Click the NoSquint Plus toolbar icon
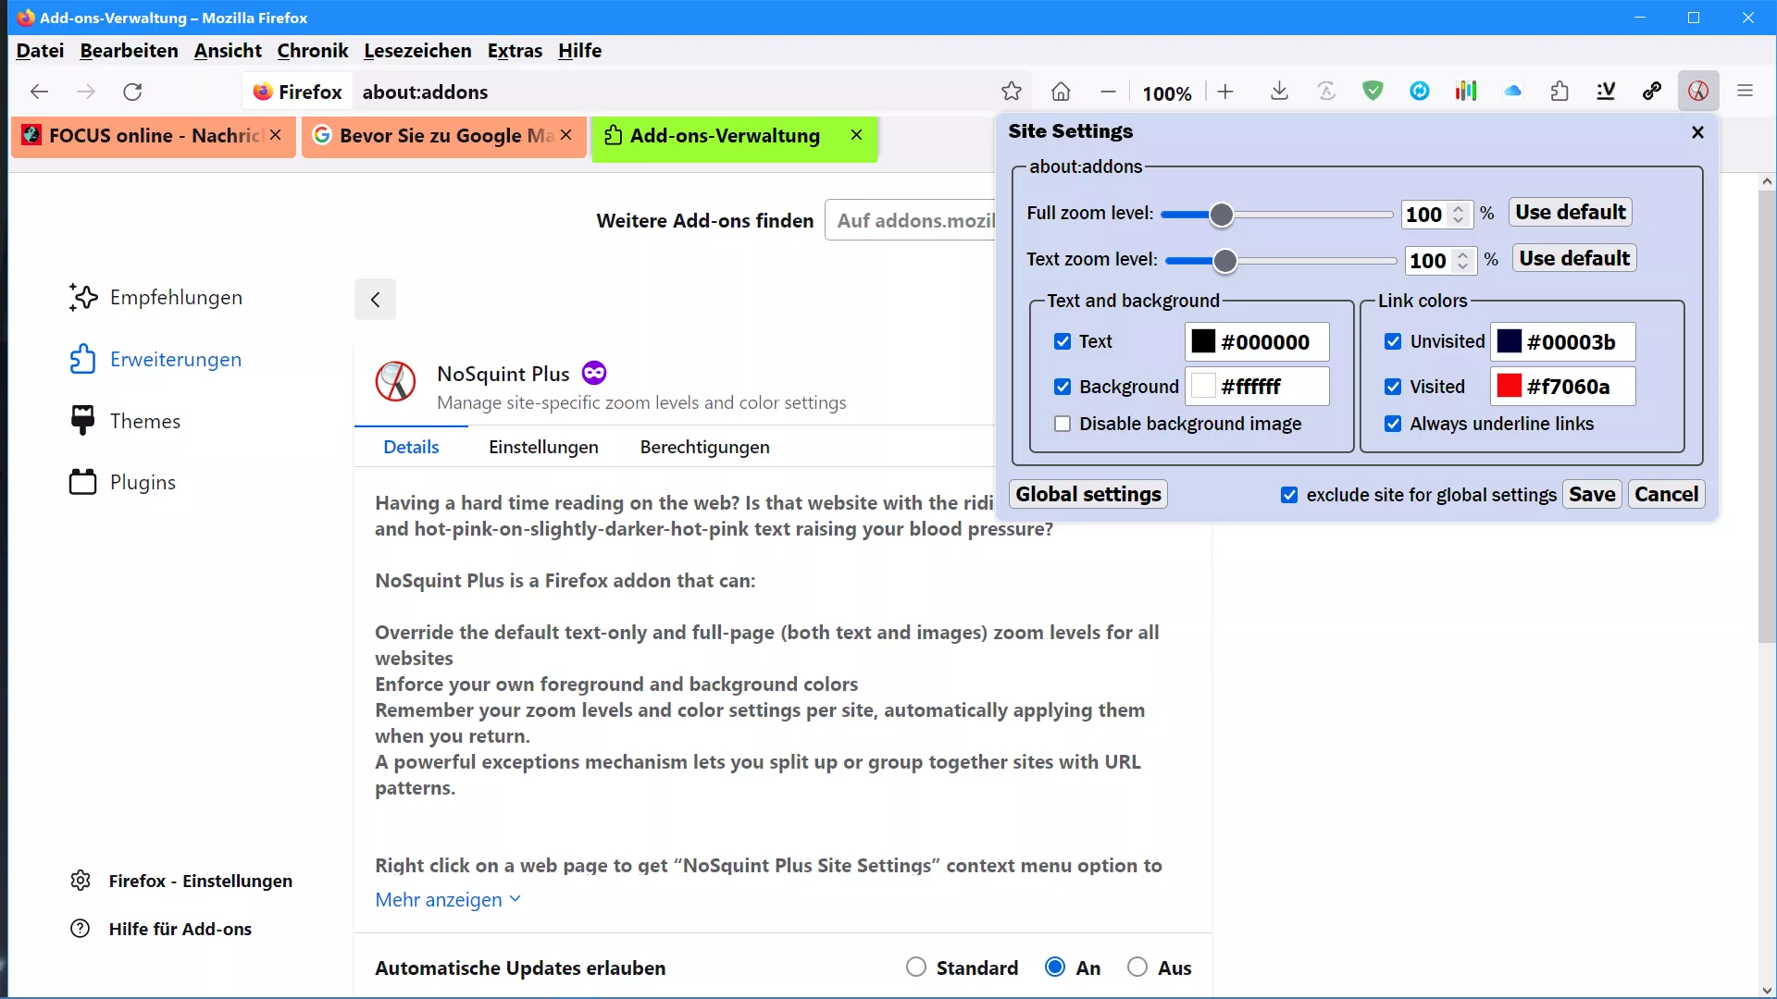 tap(1697, 92)
